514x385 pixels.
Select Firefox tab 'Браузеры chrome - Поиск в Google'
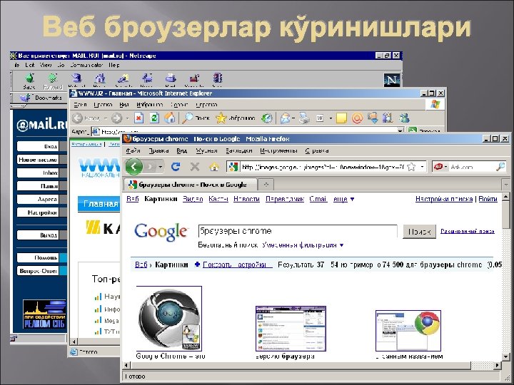click(190, 185)
